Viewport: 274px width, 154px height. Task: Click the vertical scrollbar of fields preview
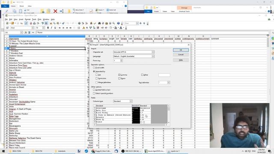(x=169, y=114)
